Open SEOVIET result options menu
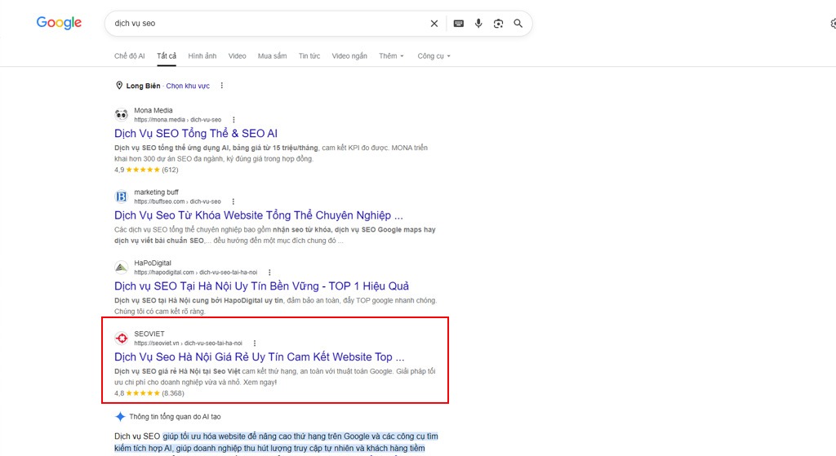This screenshot has height=456, width=836. pyautogui.click(x=255, y=343)
